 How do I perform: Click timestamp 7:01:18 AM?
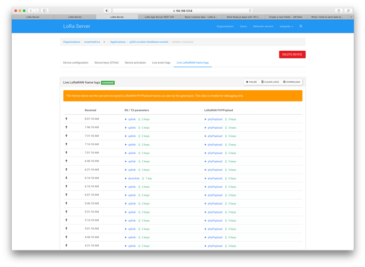coord(92,153)
